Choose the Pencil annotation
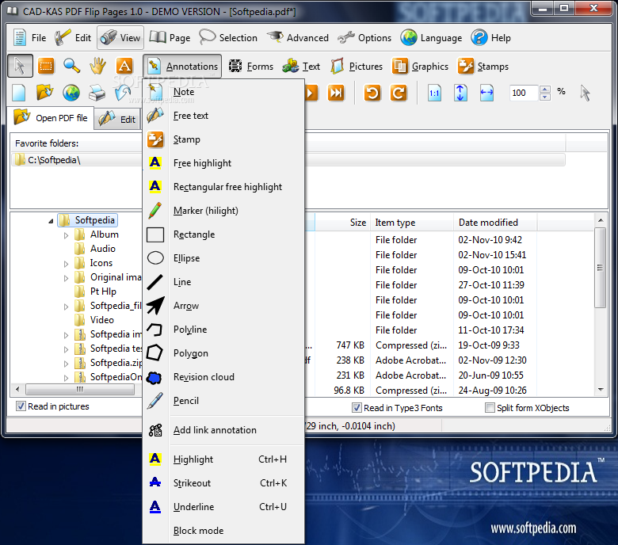The width and height of the screenshot is (618, 545). [x=223, y=401]
